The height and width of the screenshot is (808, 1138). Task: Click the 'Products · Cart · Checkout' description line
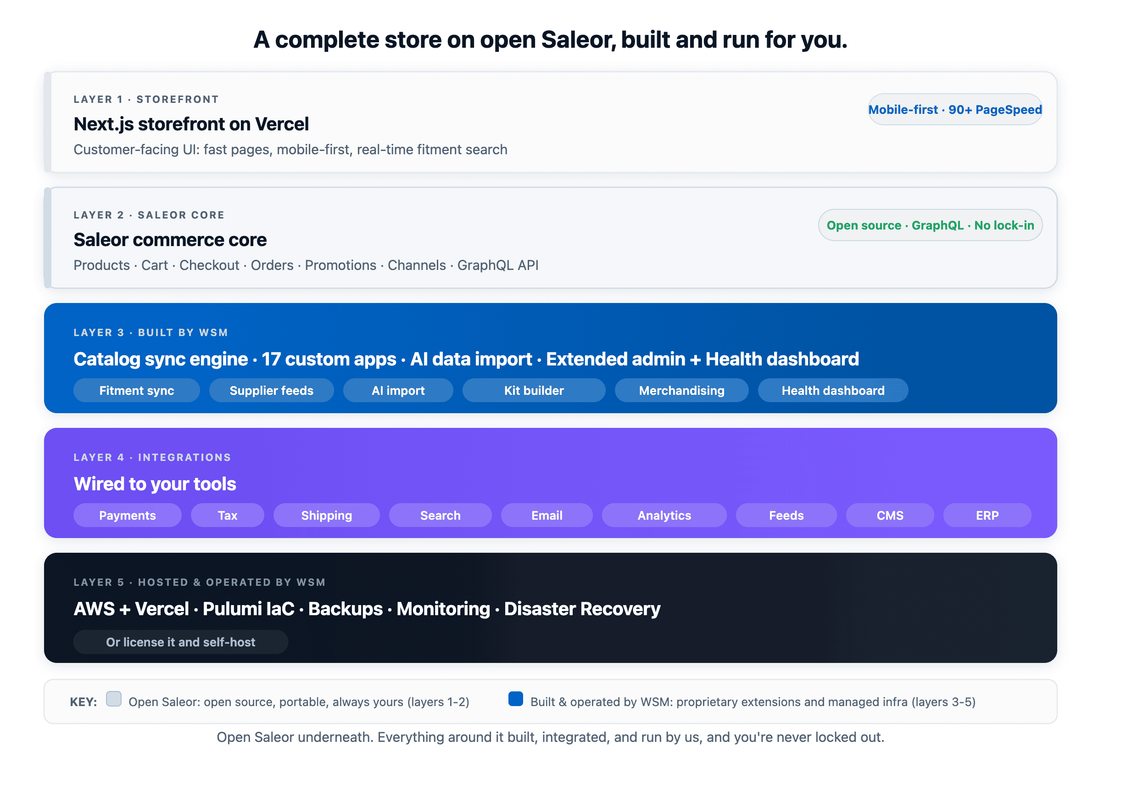(306, 265)
